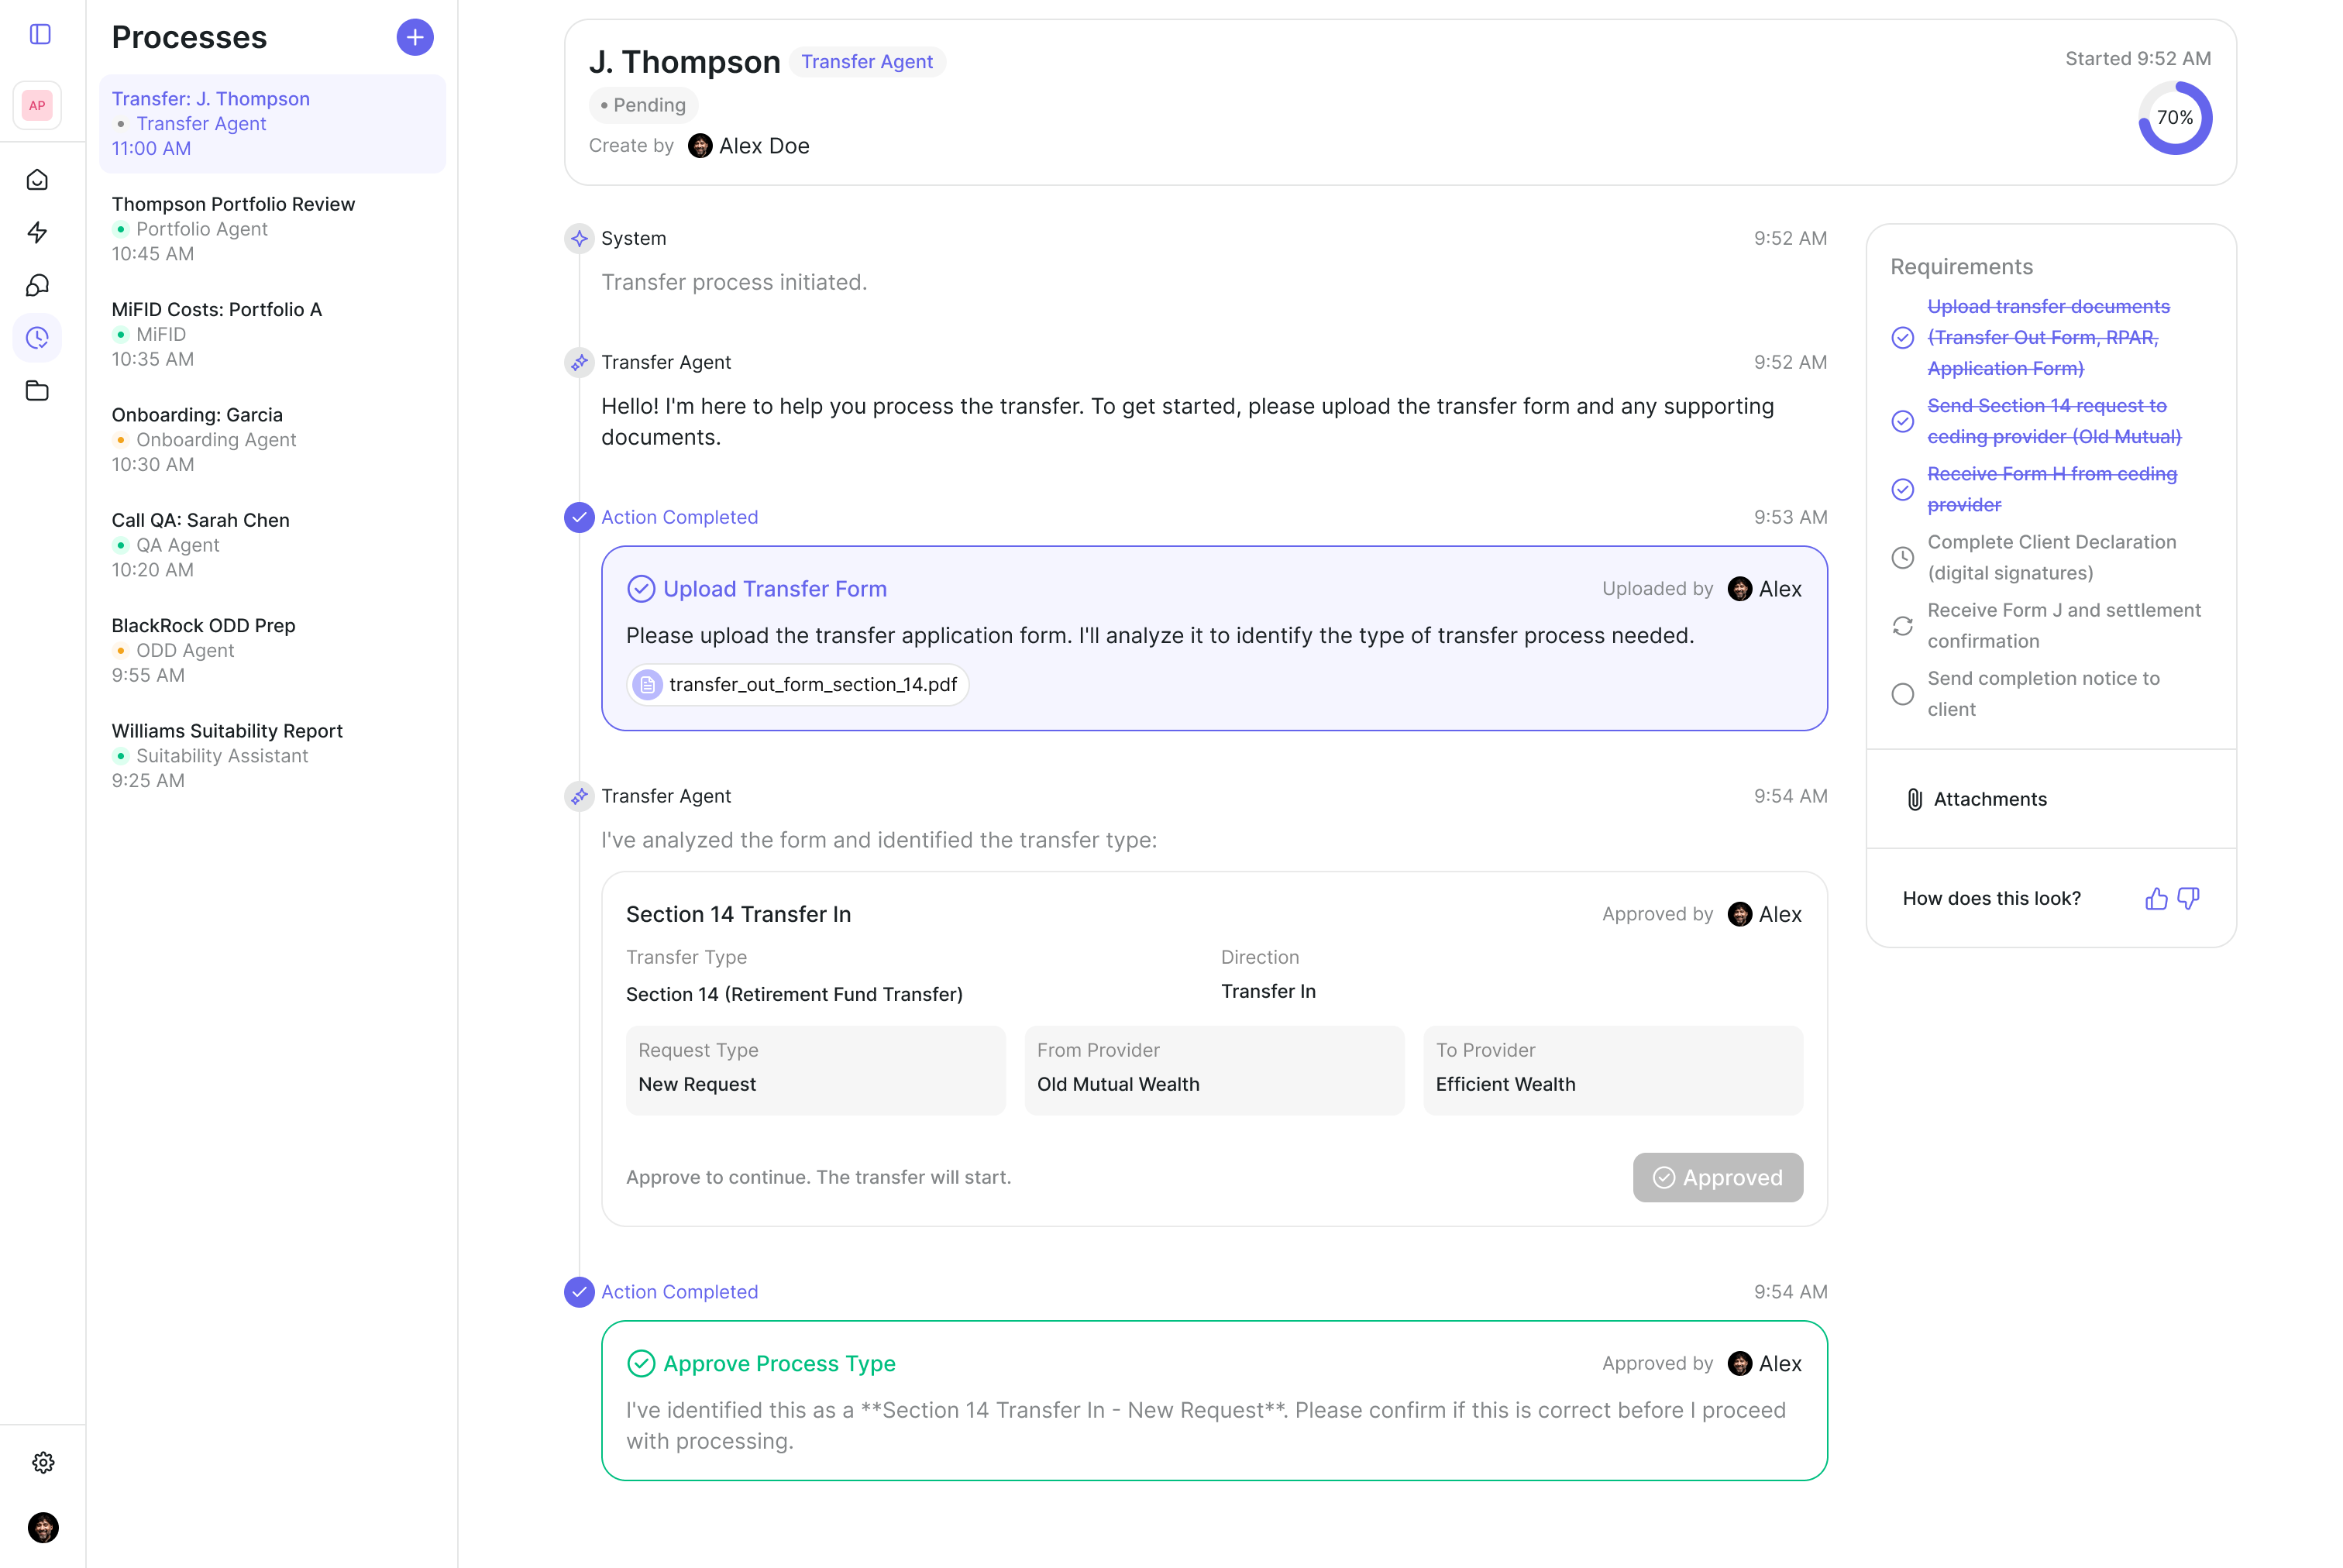2343x1568 pixels.
Task: Click the System sparkle icon
Action: pyautogui.click(x=579, y=238)
